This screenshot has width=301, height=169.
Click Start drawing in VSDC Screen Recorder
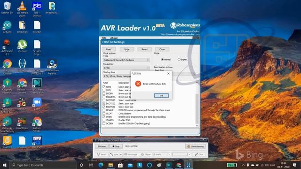pyautogui.click(x=195, y=146)
